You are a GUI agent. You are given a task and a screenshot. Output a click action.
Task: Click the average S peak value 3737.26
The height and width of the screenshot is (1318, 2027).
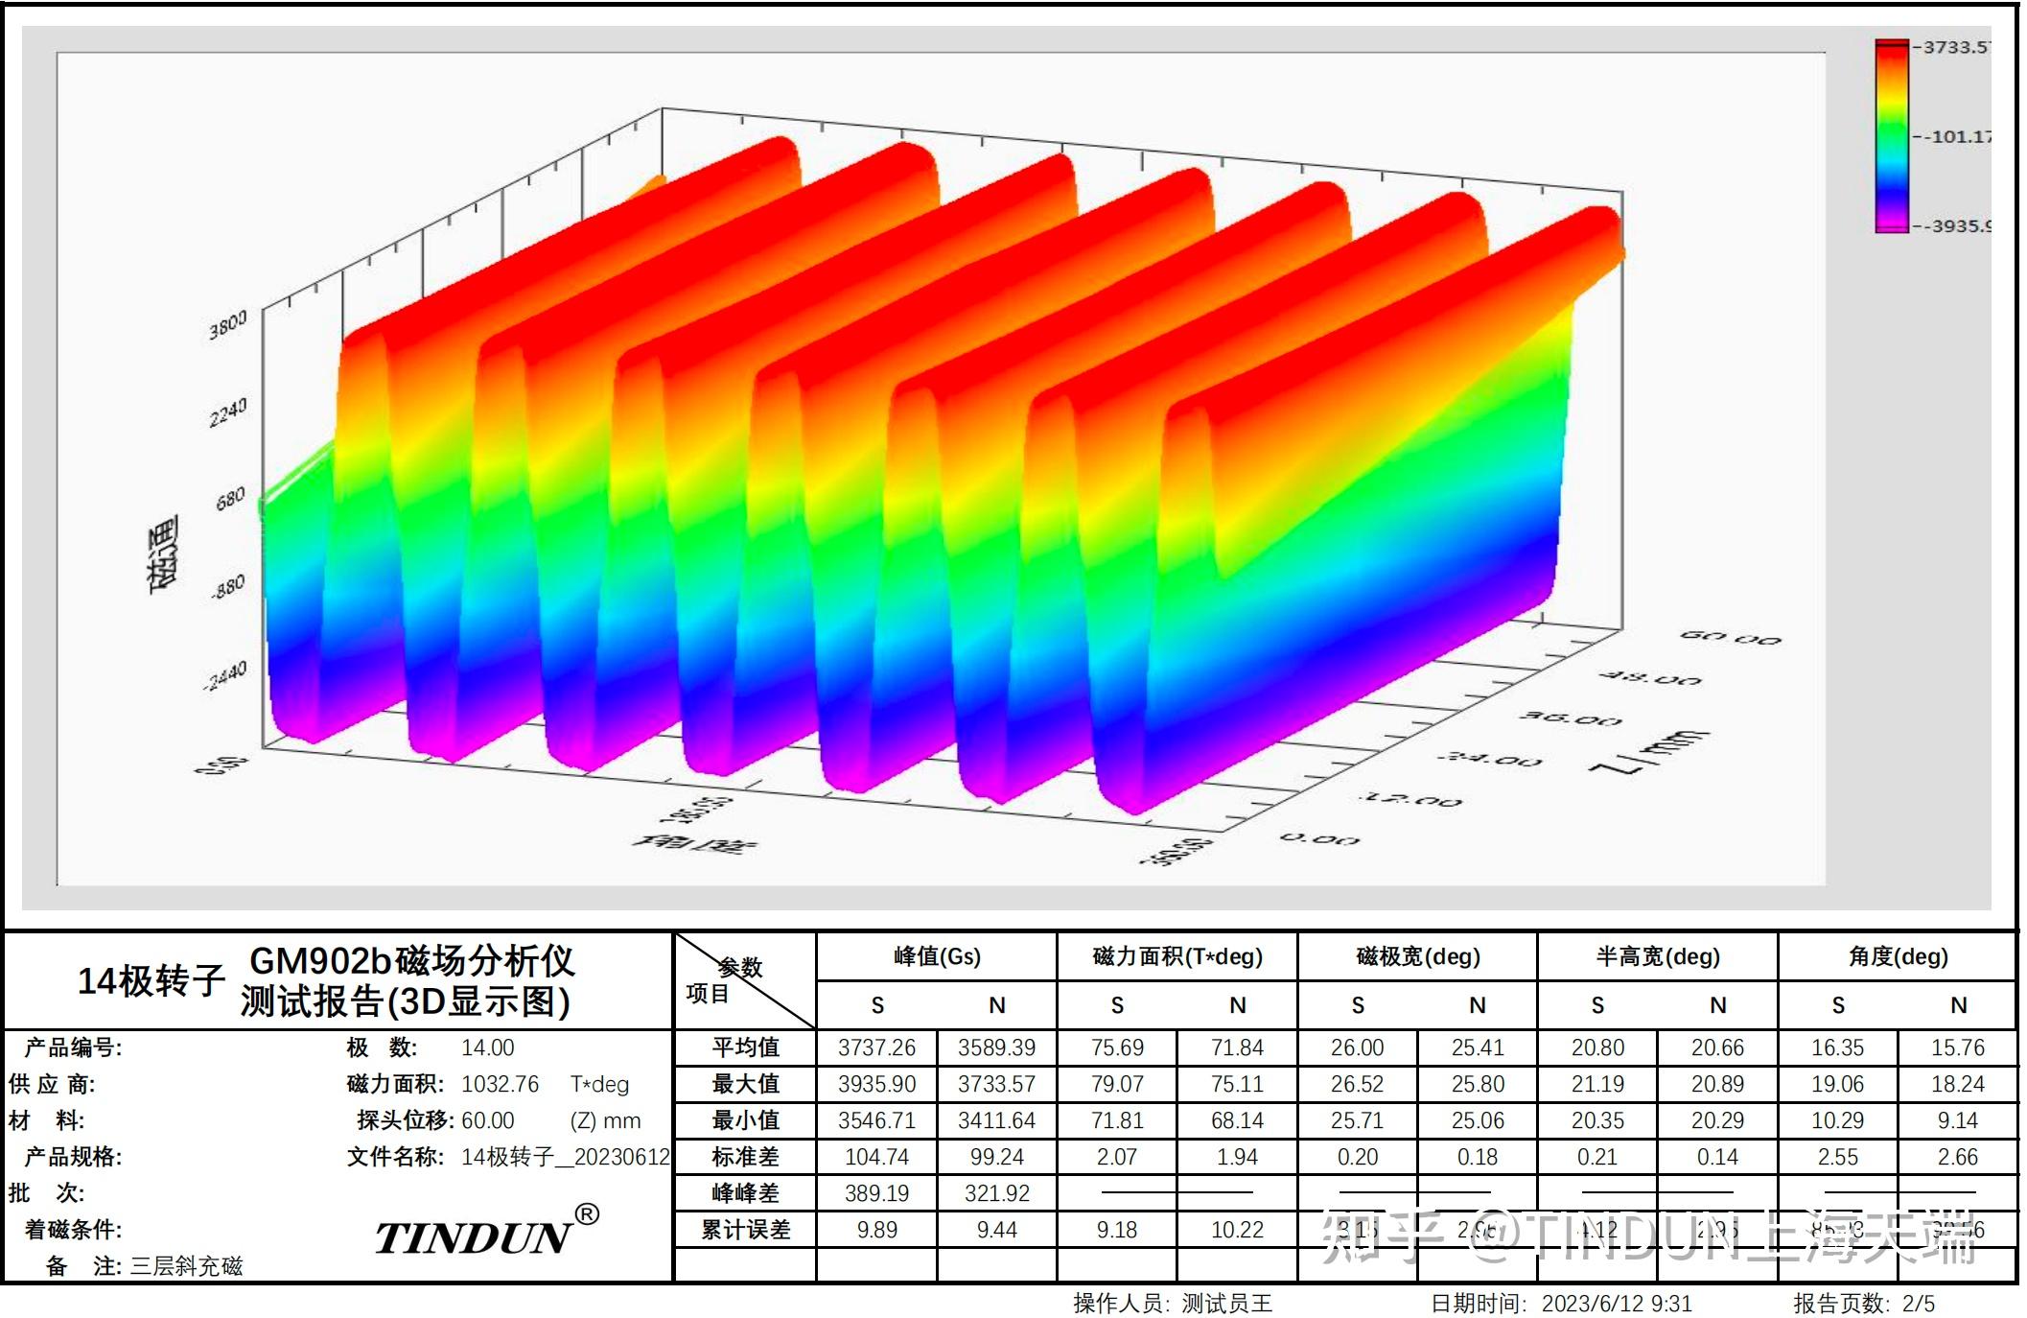(x=876, y=1047)
